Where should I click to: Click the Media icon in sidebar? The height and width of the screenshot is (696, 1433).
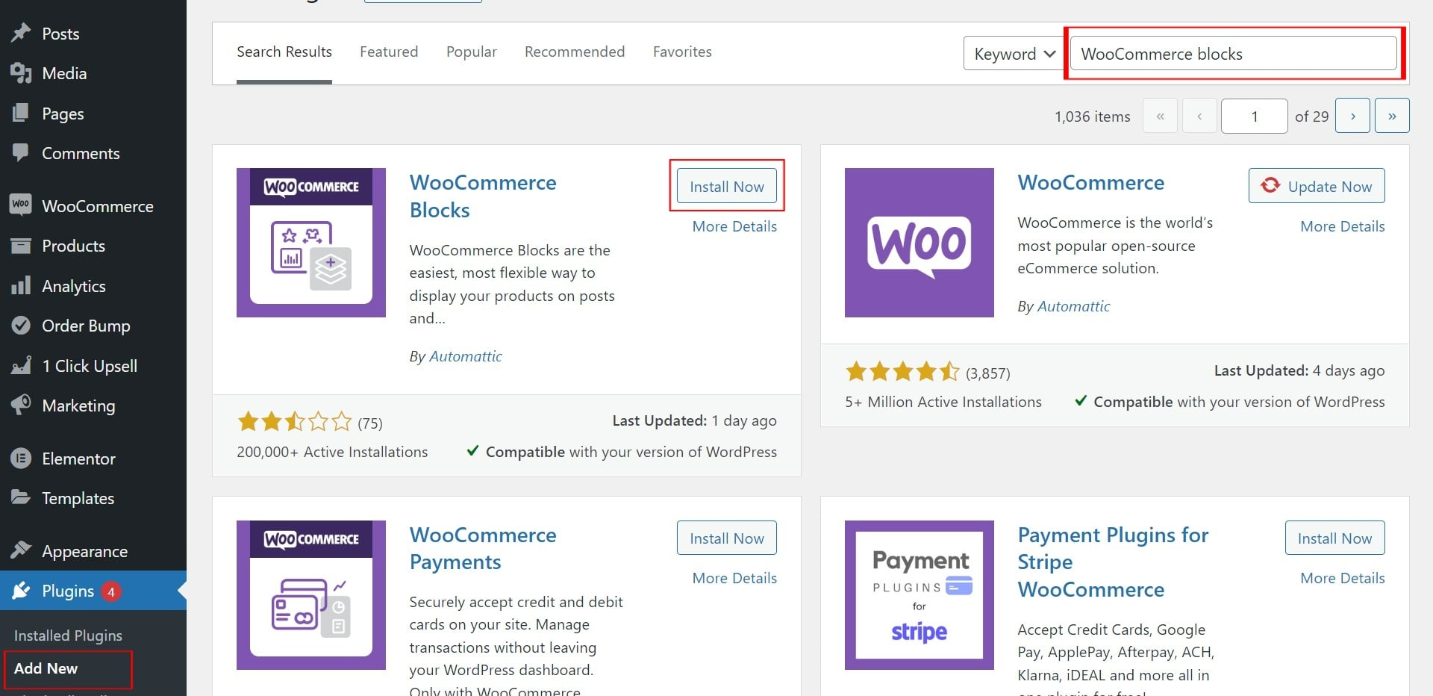point(21,73)
